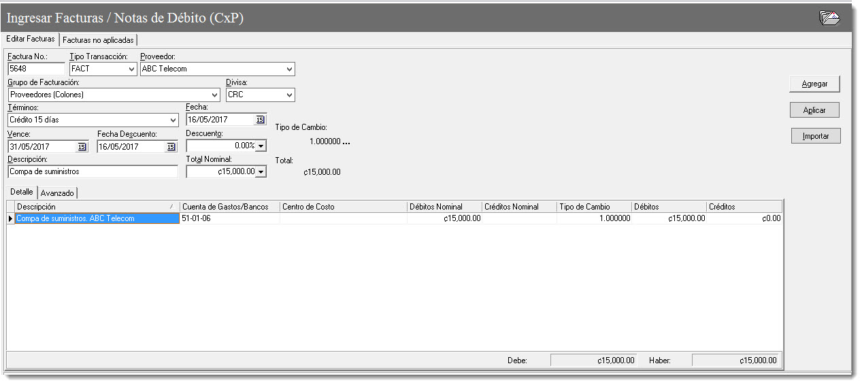862x385 pixels.
Task: Switch to the Editar Facturas tab
Action: tap(31, 39)
